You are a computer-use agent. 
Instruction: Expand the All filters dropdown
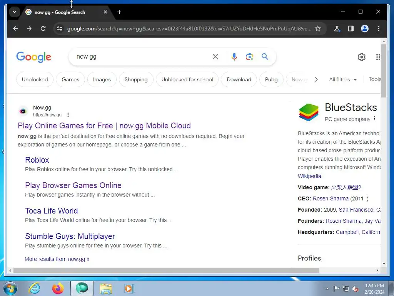tap(343, 79)
